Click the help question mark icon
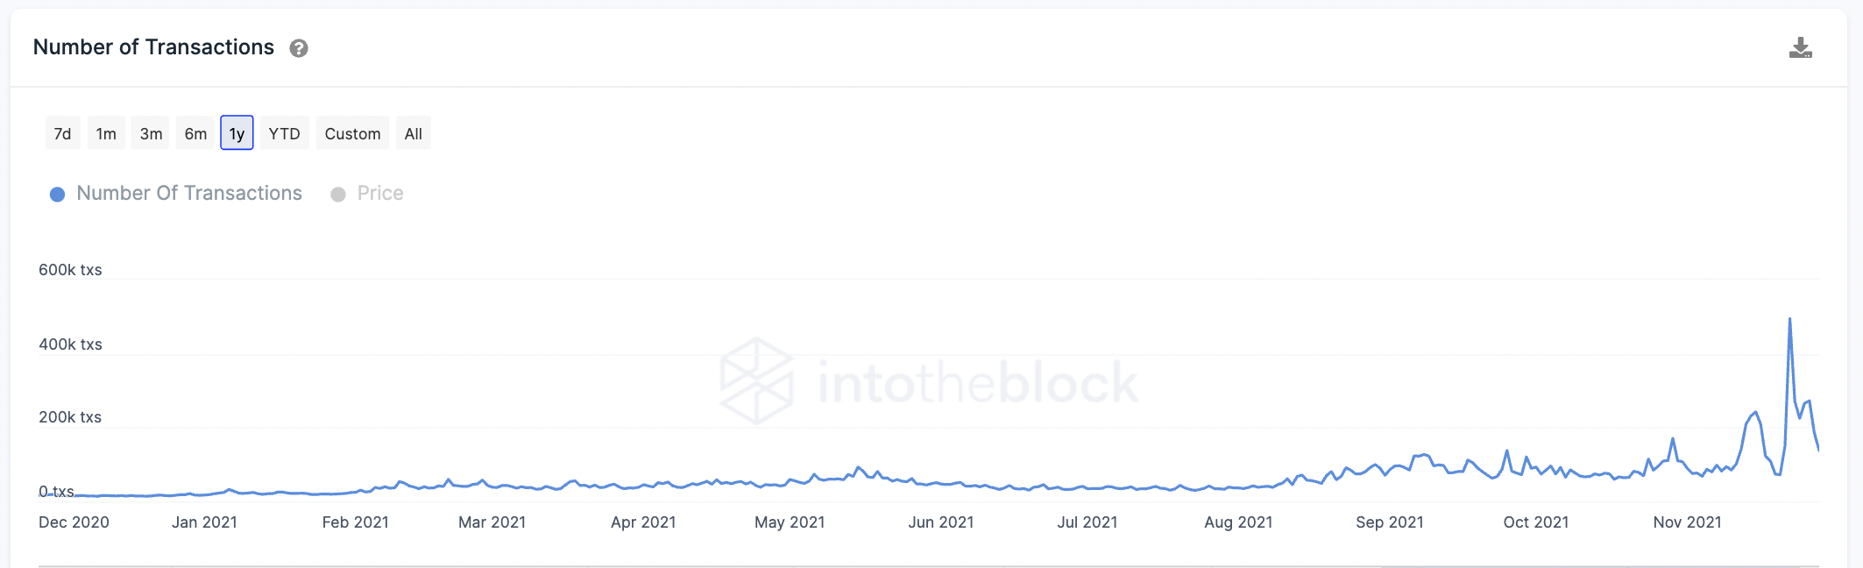Image resolution: width=1863 pixels, height=568 pixels. pos(299,48)
